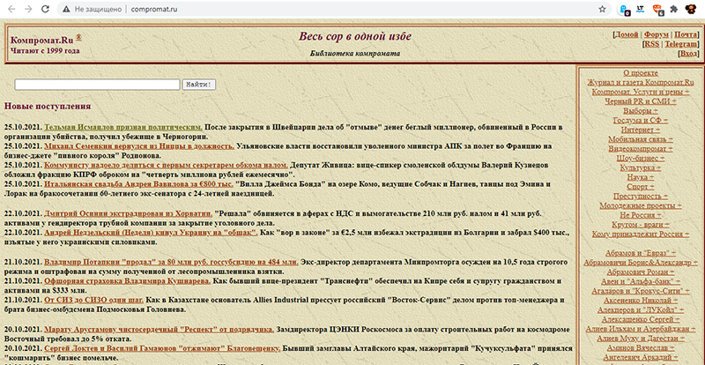Expand Мобильная связь section
705x365 pixels.
click(x=641, y=139)
